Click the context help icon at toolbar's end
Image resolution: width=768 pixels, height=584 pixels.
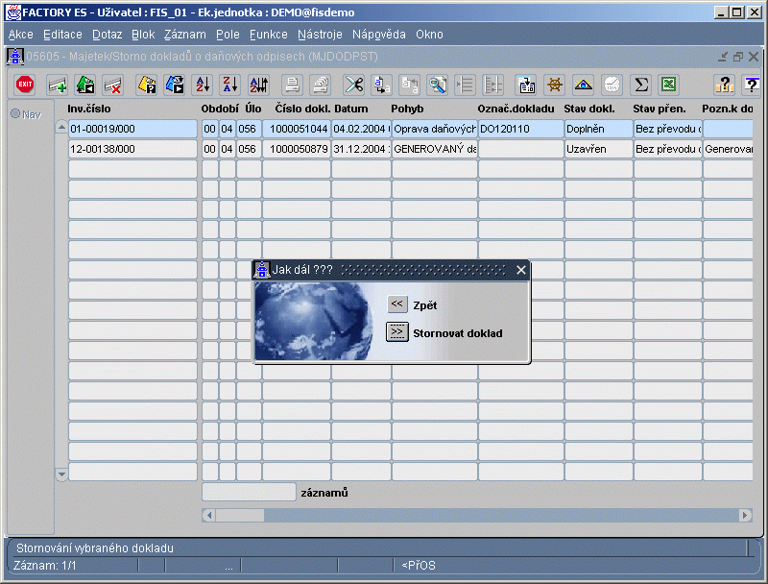pyautogui.click(x=752, y=85)
